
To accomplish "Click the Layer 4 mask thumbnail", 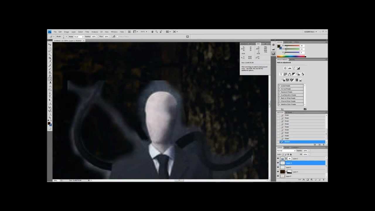I will coord(289,172).
